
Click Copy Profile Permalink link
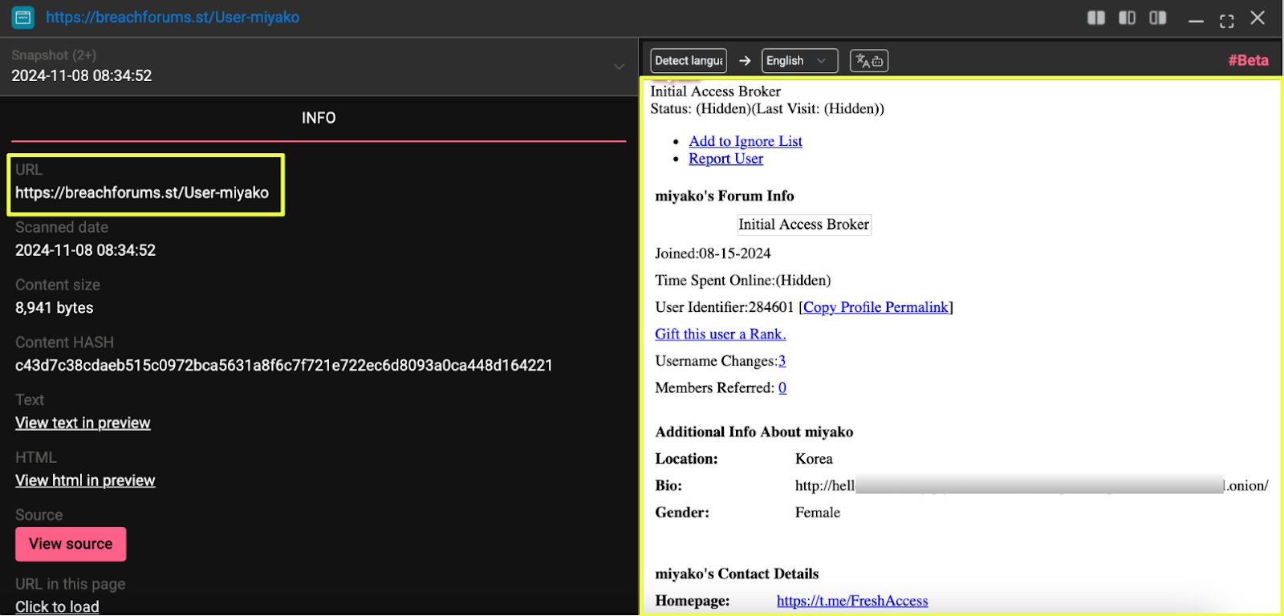click(x=876, y=307)
